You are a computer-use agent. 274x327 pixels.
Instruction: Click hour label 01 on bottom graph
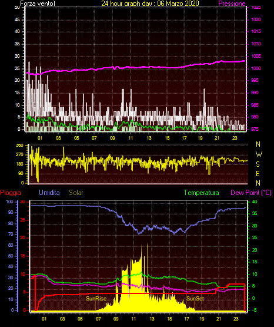(44, 319)
